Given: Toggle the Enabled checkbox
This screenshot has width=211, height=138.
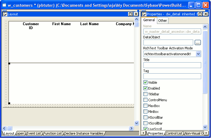Looking at the screenshot, I should point(145,88).
